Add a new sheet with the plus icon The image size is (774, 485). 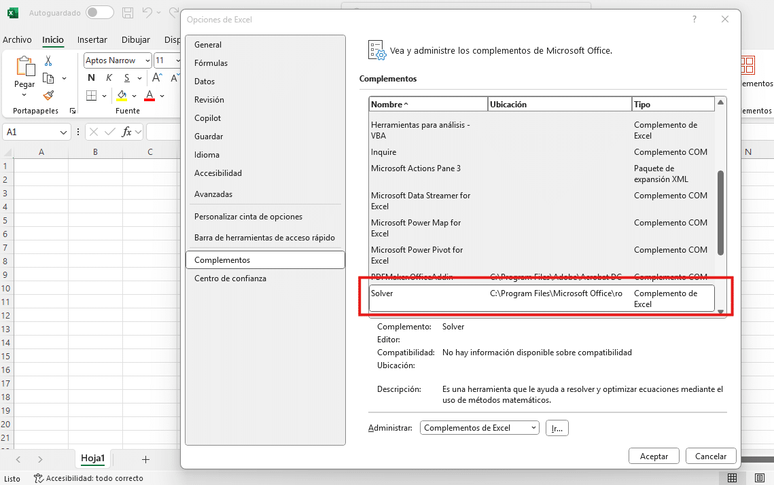coord(145,459)
